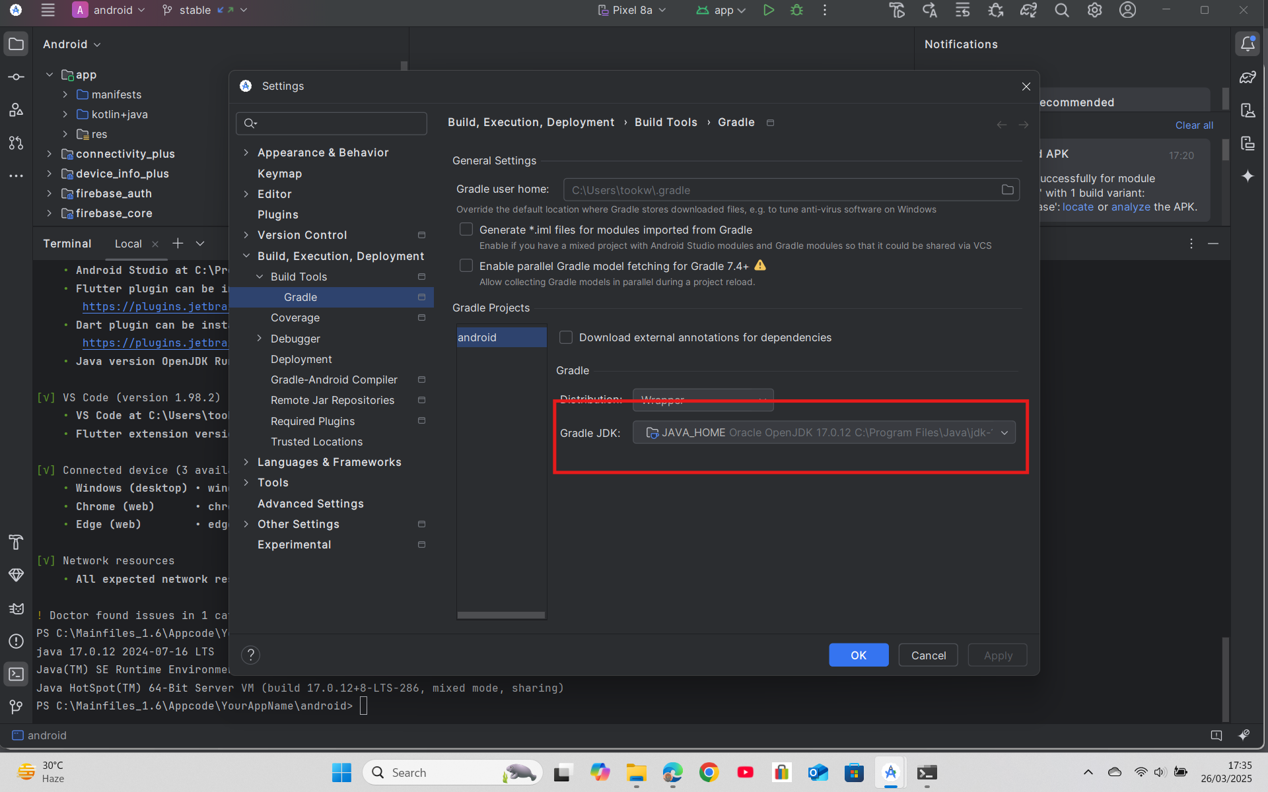1268x792 pixels.
Task: Open the Pixel 8a device selector
Action: point(631,10)
